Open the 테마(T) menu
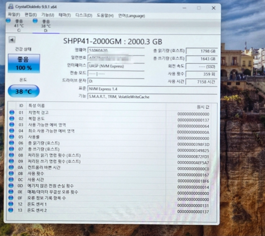Screen dimensions: 265x236 tap(65, 15)
